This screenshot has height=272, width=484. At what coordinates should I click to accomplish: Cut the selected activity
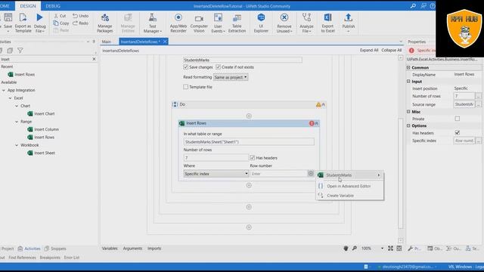[x=60, y=16]
